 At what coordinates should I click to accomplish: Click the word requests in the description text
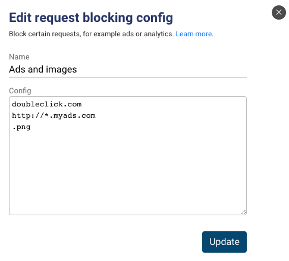65,34
